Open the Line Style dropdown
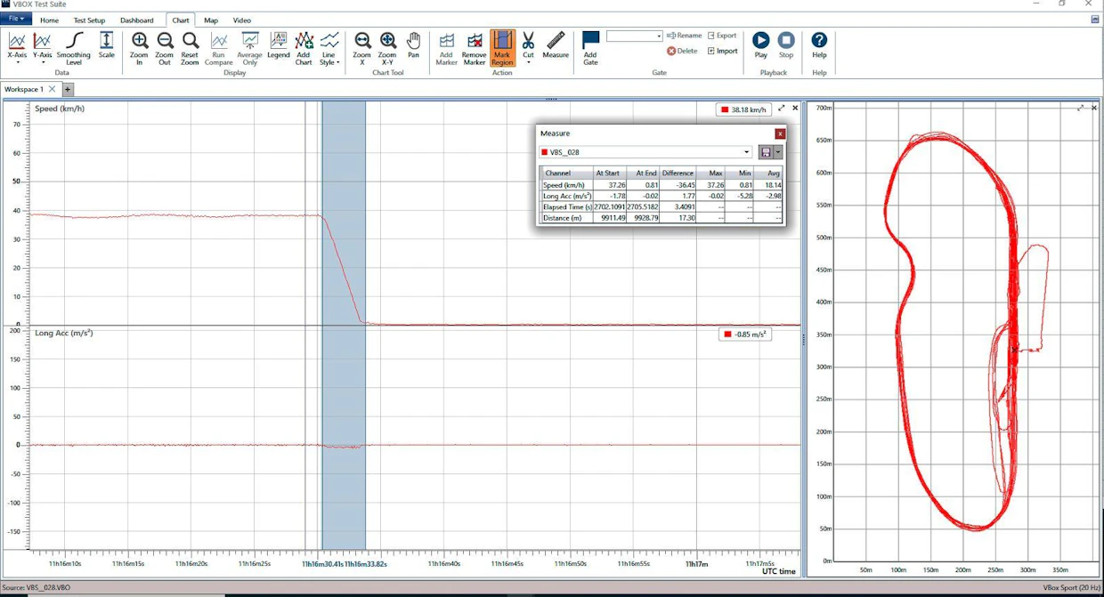 (x=329, y=48)
